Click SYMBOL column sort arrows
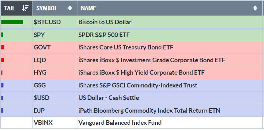264x131 pixels. pyautogui.click(x=70, y=8)
